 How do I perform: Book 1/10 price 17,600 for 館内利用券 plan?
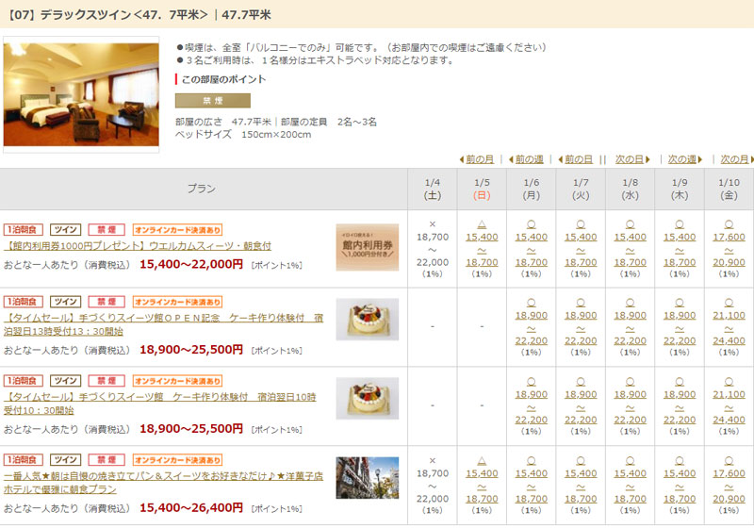coord(729,237)
